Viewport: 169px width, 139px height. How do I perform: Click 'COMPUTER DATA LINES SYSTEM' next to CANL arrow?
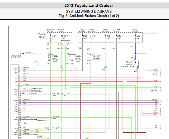click(x=43, y=120)
